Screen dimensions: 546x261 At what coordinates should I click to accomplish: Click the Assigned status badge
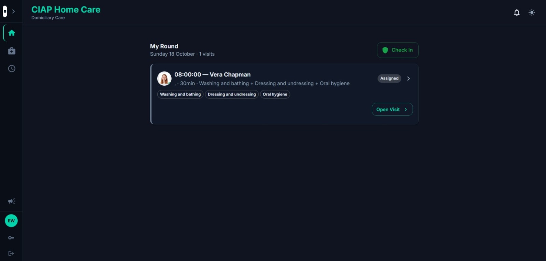pyautogui.click(x=389, y=78)
